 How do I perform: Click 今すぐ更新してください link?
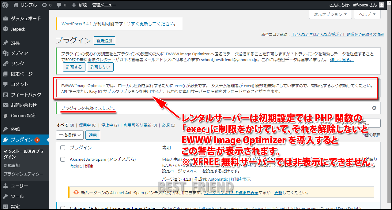click(x=150, y=24)
